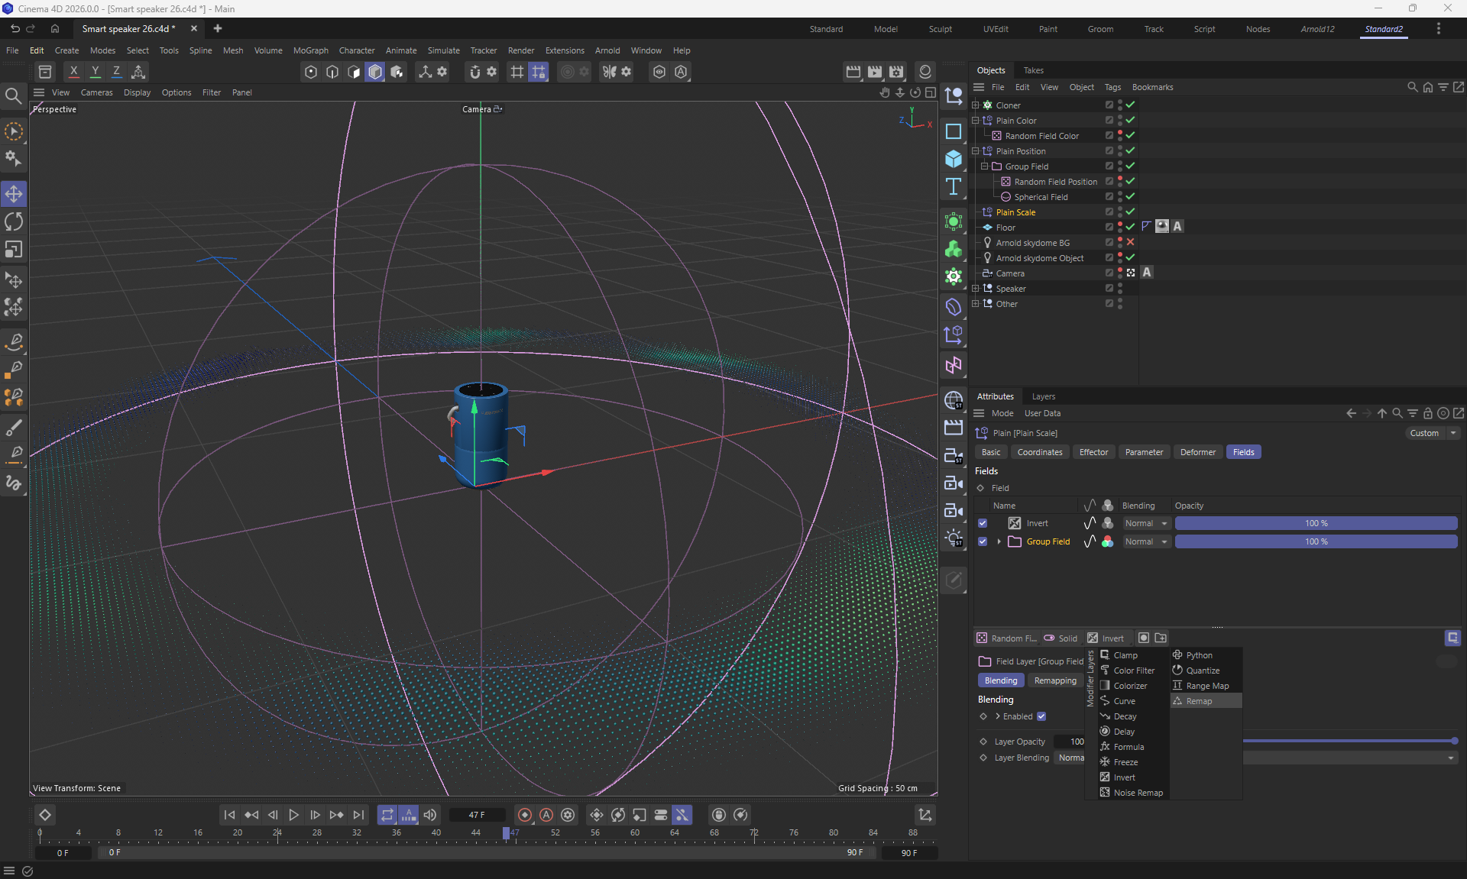Switch to the Effector tab
This screenshot has width=1467, height=879.
(x=1093, y=452)
